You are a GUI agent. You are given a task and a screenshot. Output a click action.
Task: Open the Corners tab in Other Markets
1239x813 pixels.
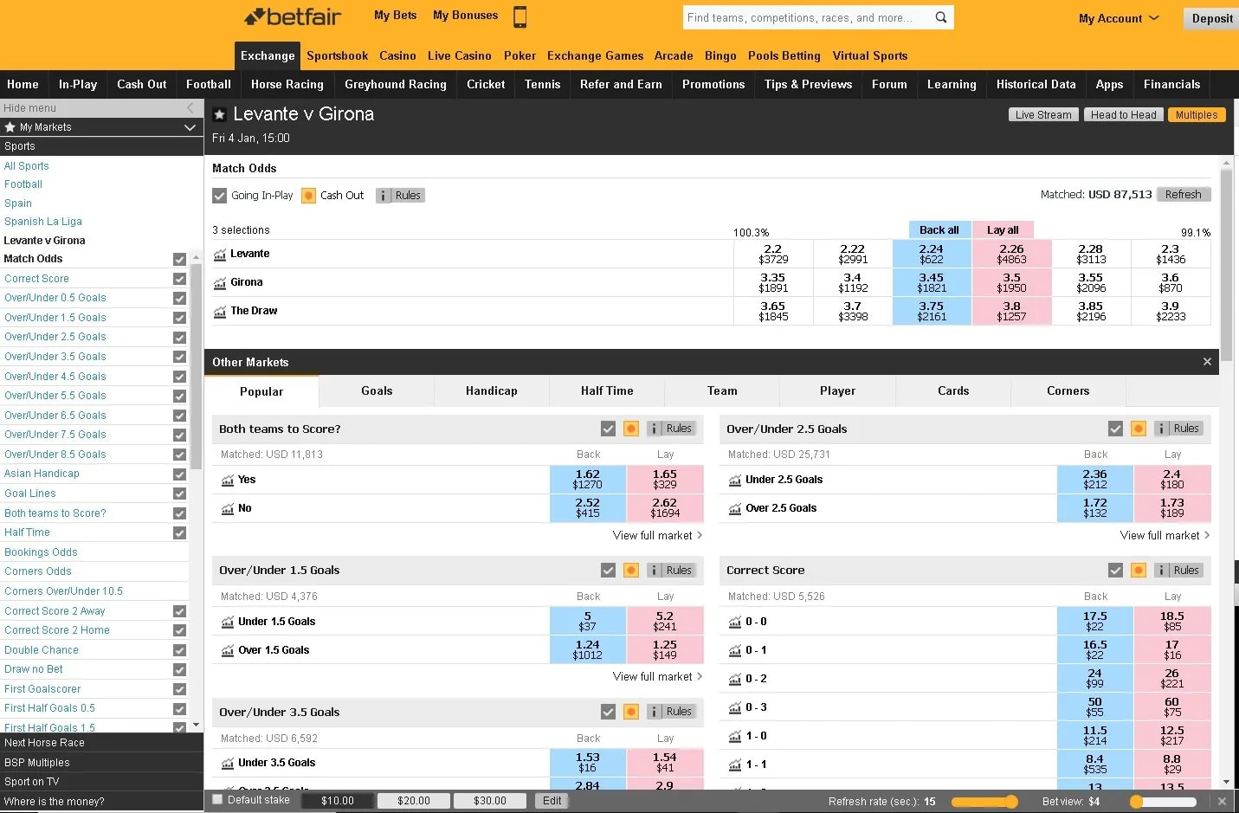click(1068, 391)
